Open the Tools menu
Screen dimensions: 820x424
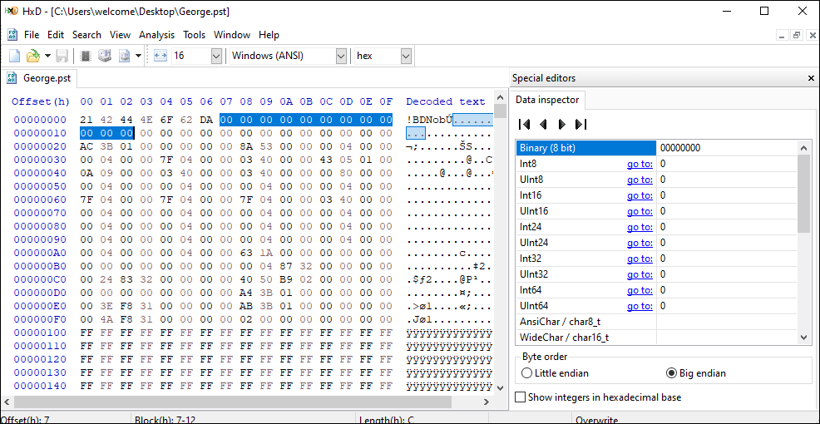194,35
